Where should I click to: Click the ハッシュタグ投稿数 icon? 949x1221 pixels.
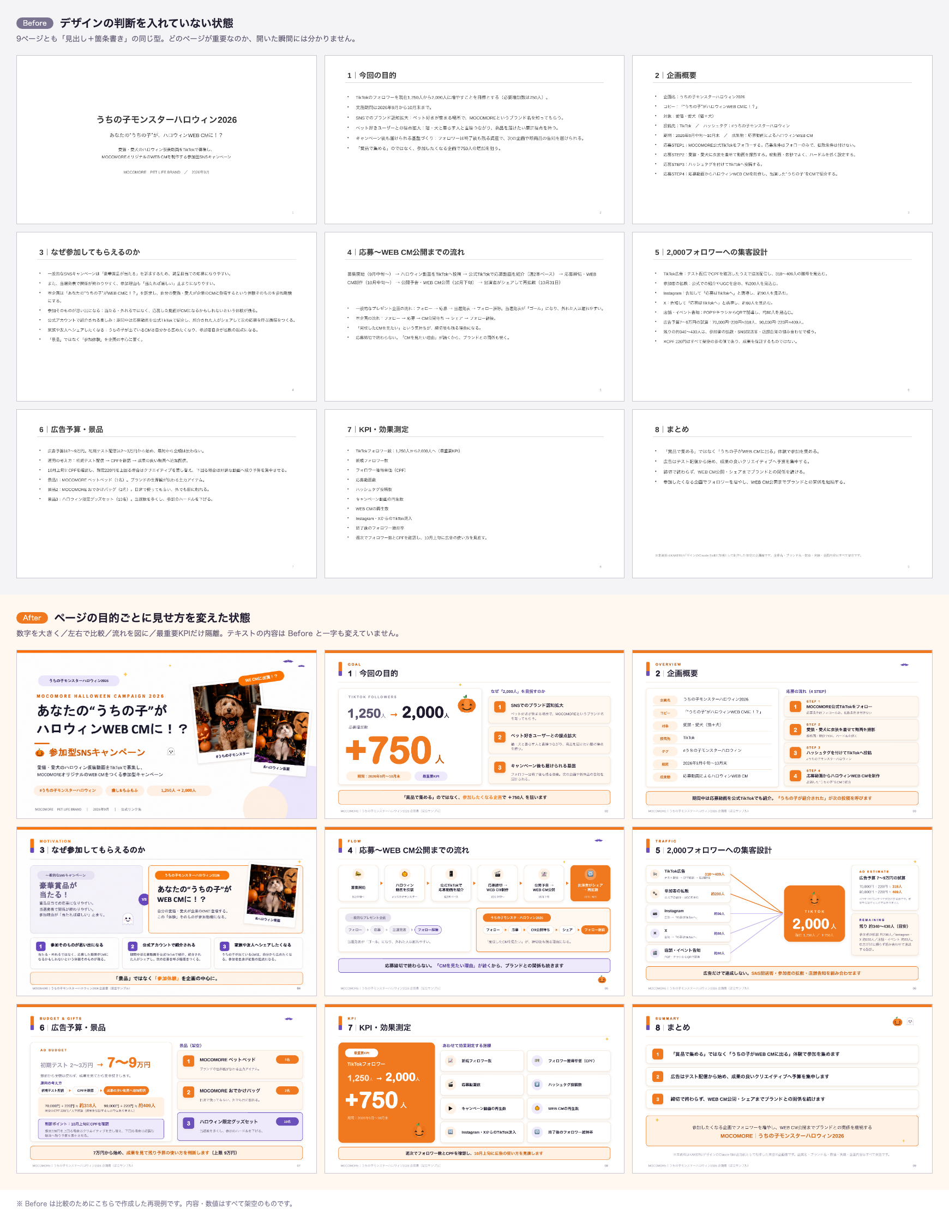pyautogui.click(x=537, y=1085)
